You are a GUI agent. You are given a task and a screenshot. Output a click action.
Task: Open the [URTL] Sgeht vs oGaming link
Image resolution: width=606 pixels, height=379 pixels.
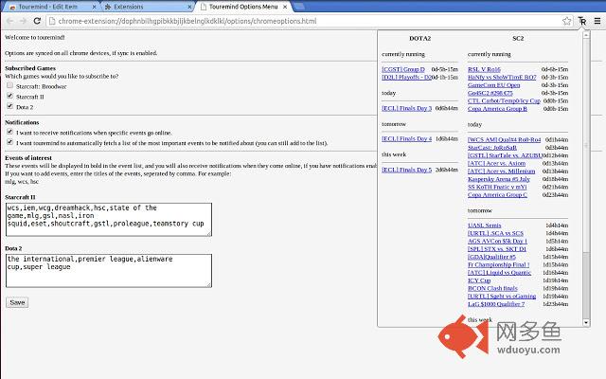[x=502, y=296]
